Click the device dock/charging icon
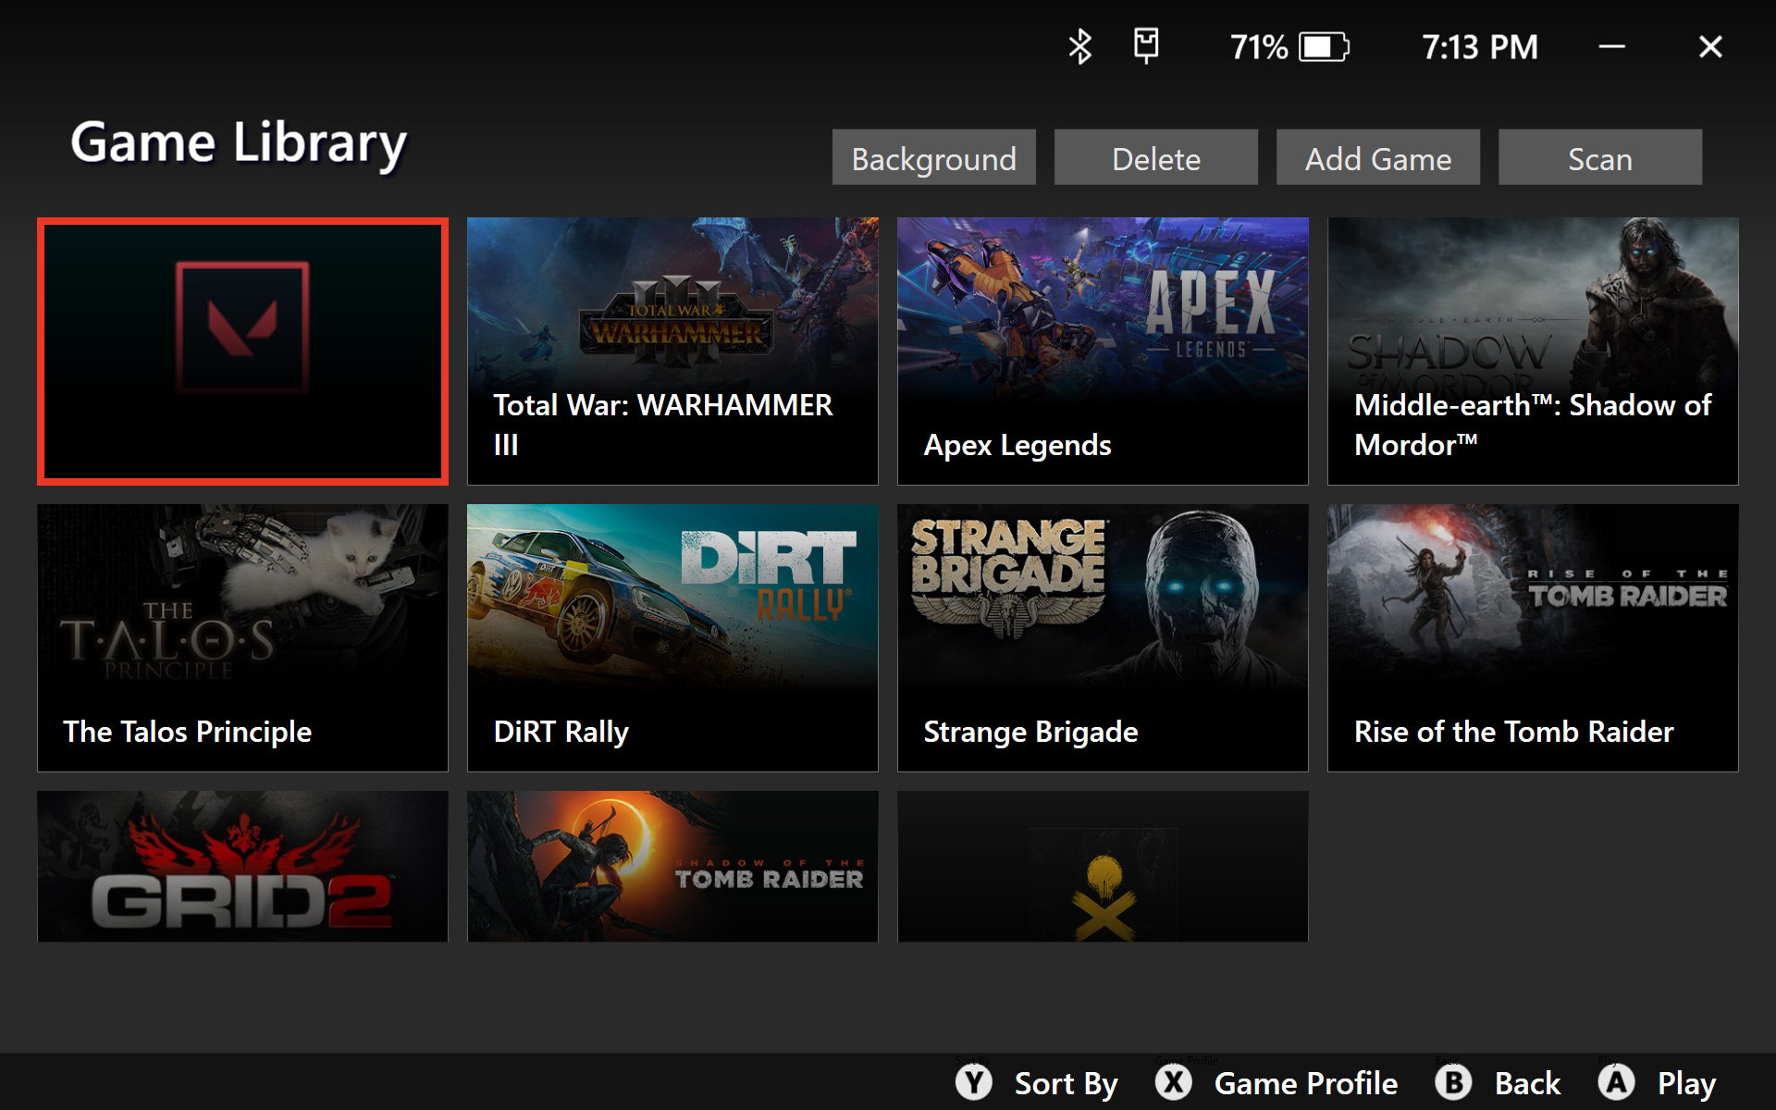The height and width of the screenshot is (1110, 1776). (1146, 45)
